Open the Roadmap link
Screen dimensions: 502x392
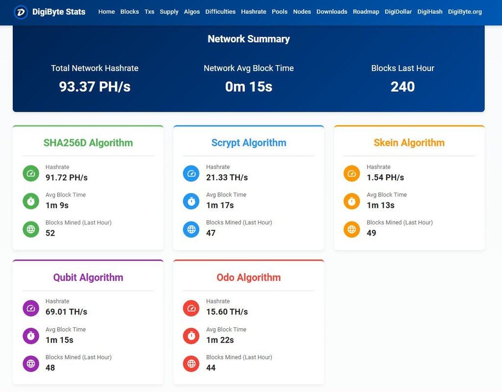point(366,12)
